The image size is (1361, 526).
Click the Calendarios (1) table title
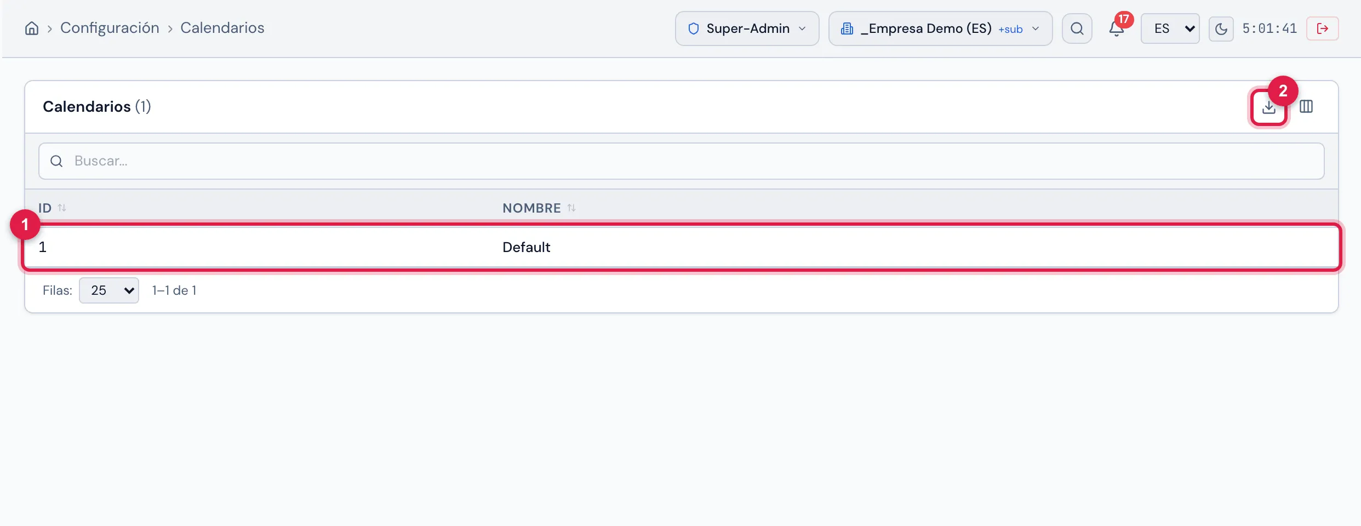point(97,106)
